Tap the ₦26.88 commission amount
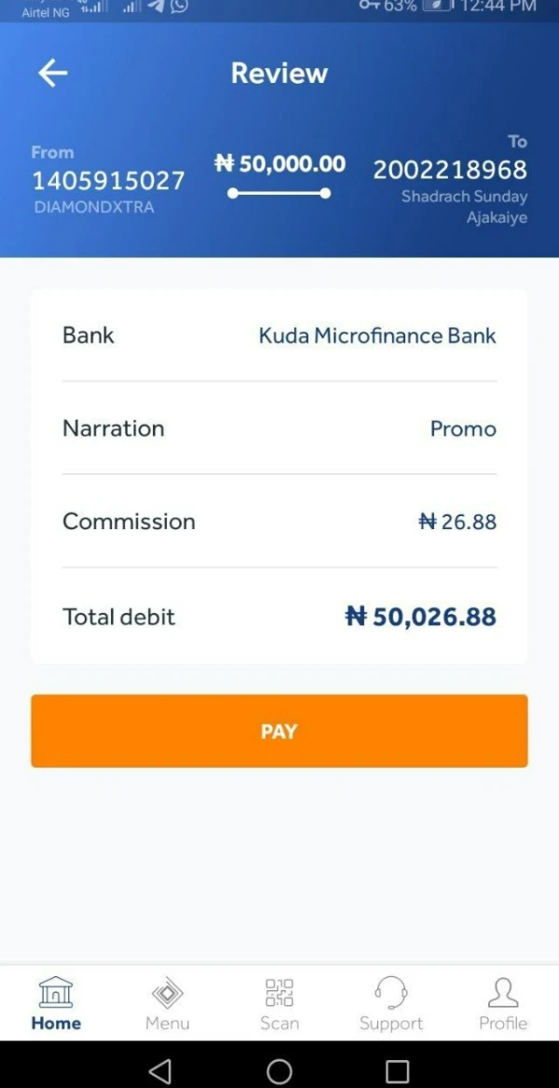The width and height of the screenshot is (559, 1088). coord(457,522)
